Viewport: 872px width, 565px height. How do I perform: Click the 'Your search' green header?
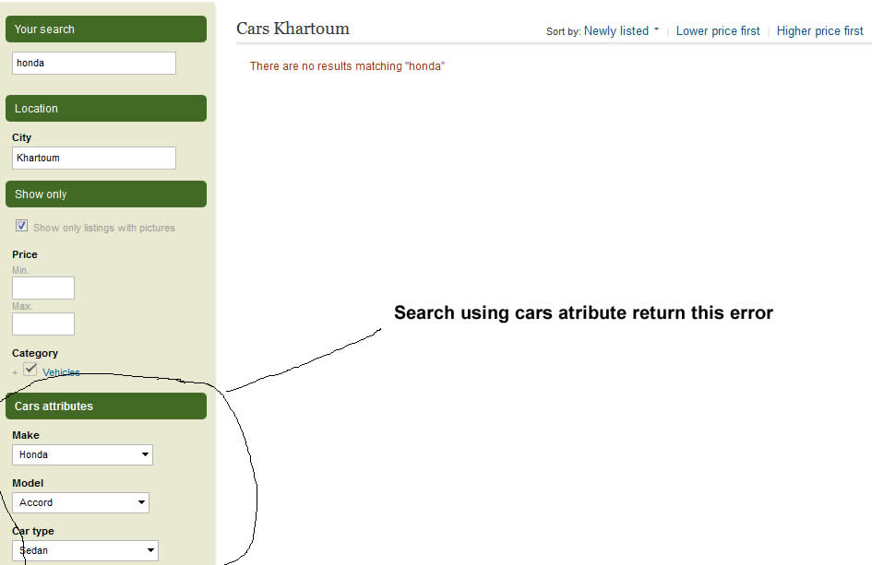tap(106, 29)
